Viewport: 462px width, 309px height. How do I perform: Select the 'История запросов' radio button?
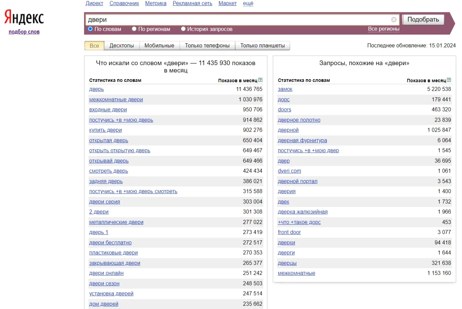click(183, 29)
